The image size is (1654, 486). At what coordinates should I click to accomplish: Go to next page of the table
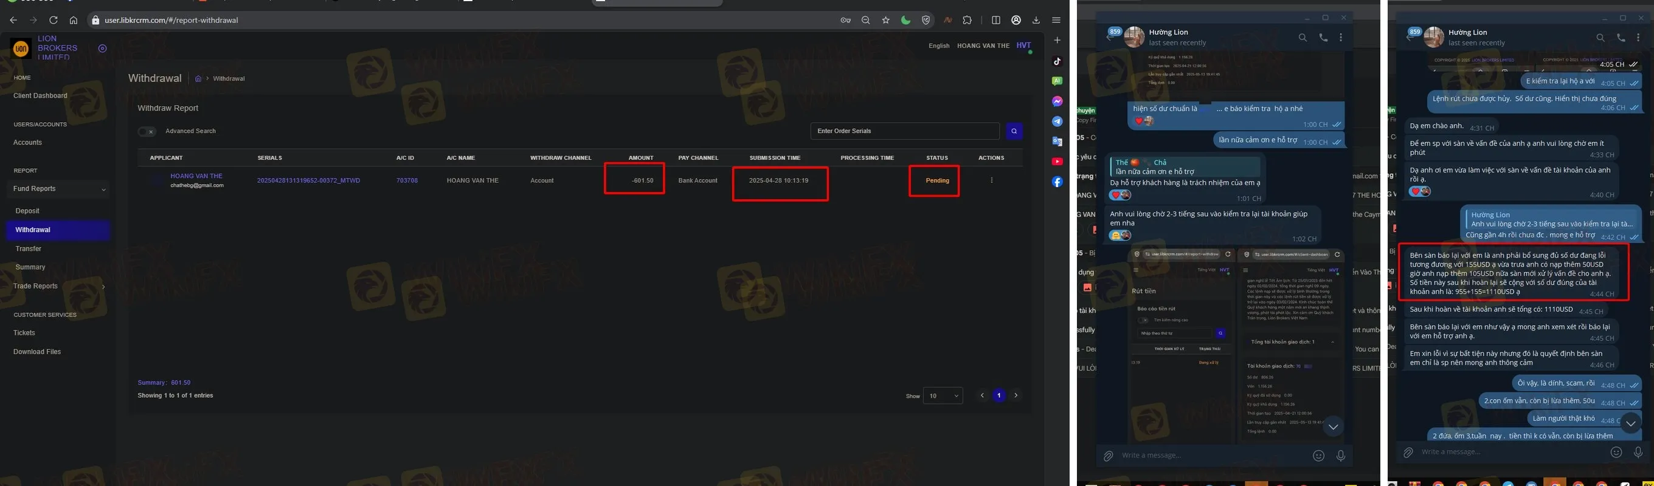click(x=1016, y=395)
